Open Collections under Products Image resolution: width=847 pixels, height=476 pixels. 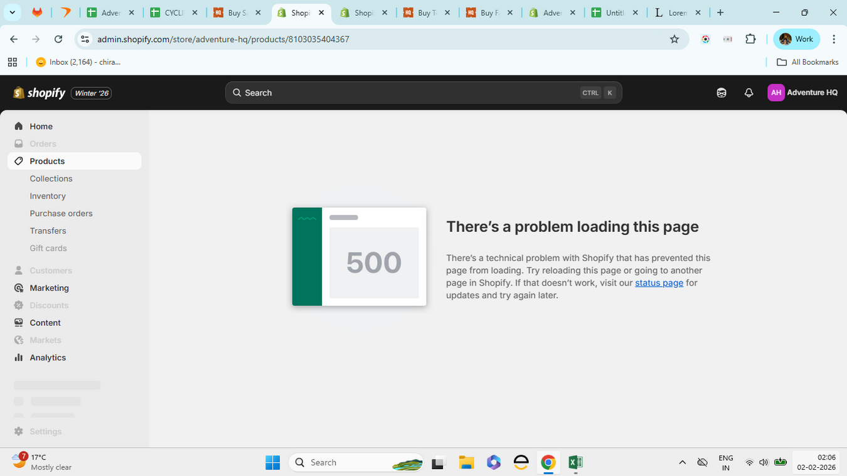pos(51,179)
